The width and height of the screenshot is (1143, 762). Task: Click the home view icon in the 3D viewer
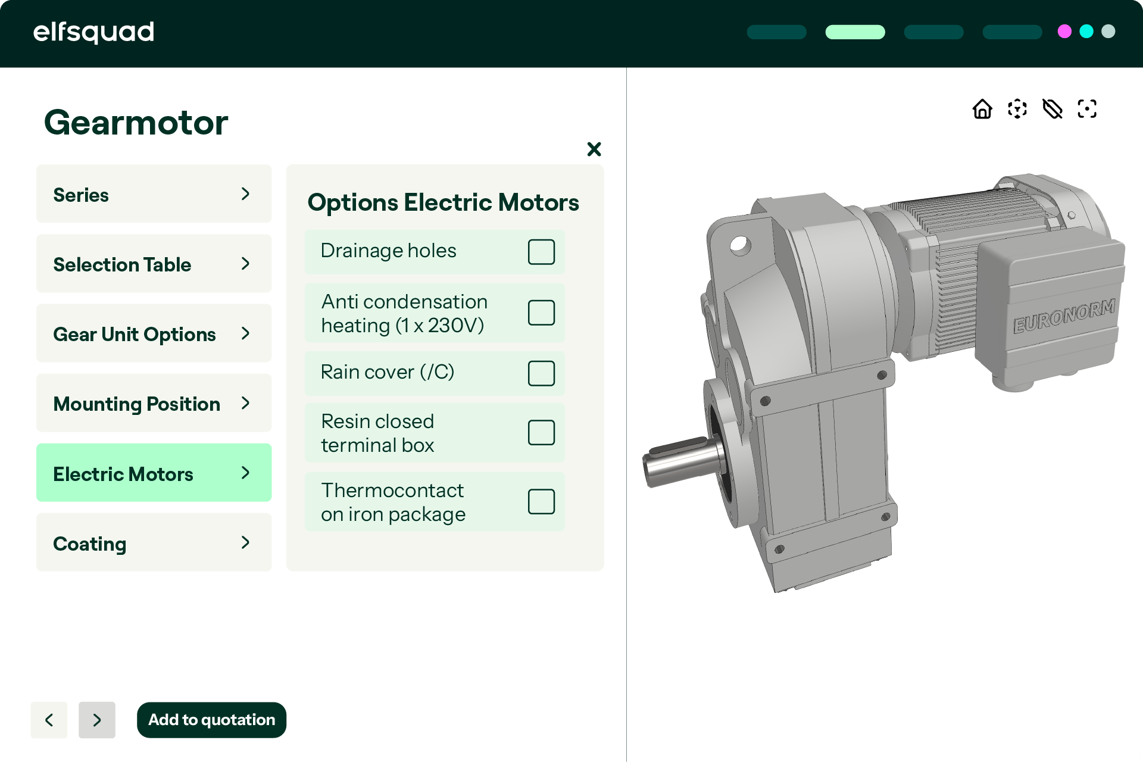pos(982,109)
